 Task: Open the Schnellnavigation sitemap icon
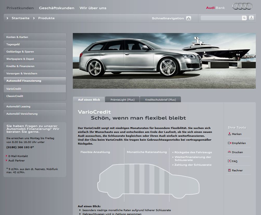[x=188, y=18]
